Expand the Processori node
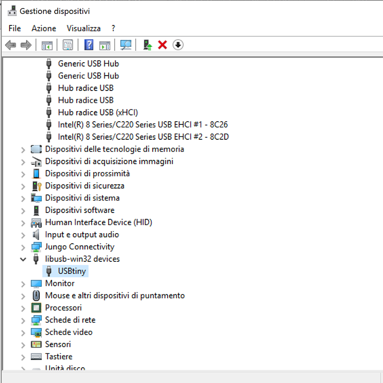The width and height of the screenshot is (383, 383). pos(23,308)
